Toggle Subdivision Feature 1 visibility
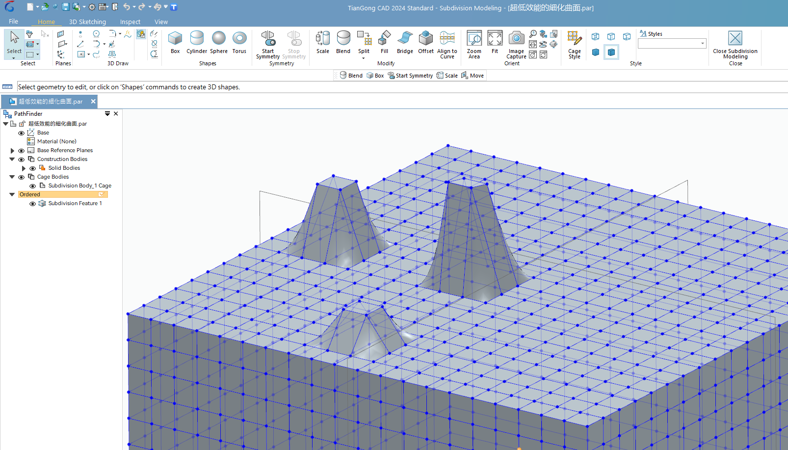This screenshot has height=450, width=788. pos(32,204)
